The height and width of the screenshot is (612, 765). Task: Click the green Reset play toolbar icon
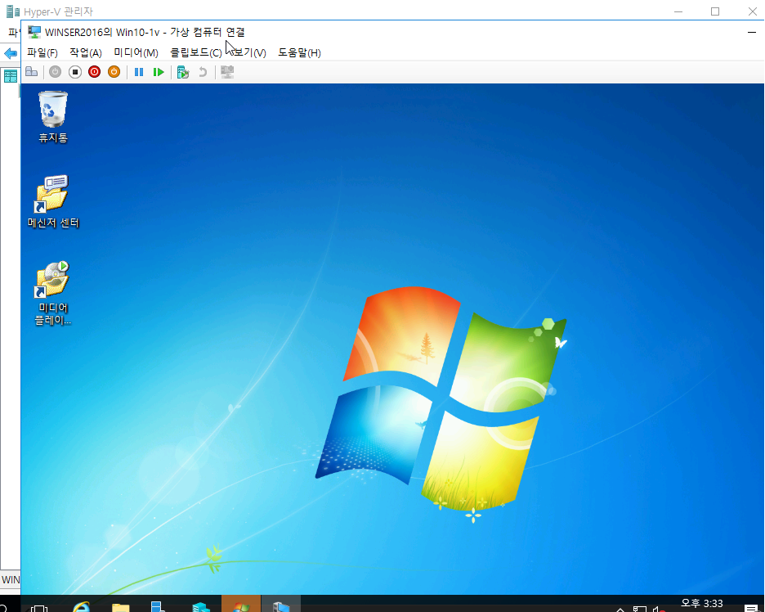[158, 72]
